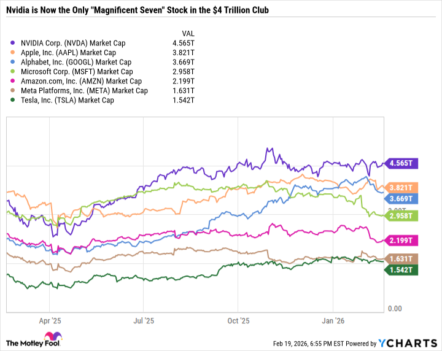The height and width of the screenshot is (351, 442).
Task: Click Tesla dark green legend dot
Action: 13,100
